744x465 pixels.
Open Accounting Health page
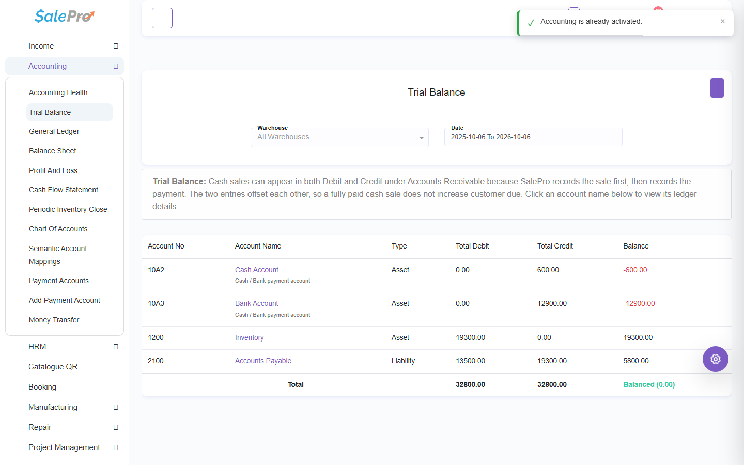[x=58, y=92]
